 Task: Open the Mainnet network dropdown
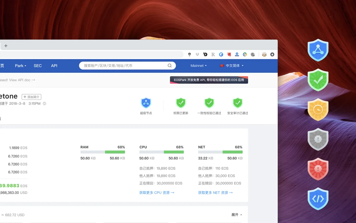click(x=199, y=66)
